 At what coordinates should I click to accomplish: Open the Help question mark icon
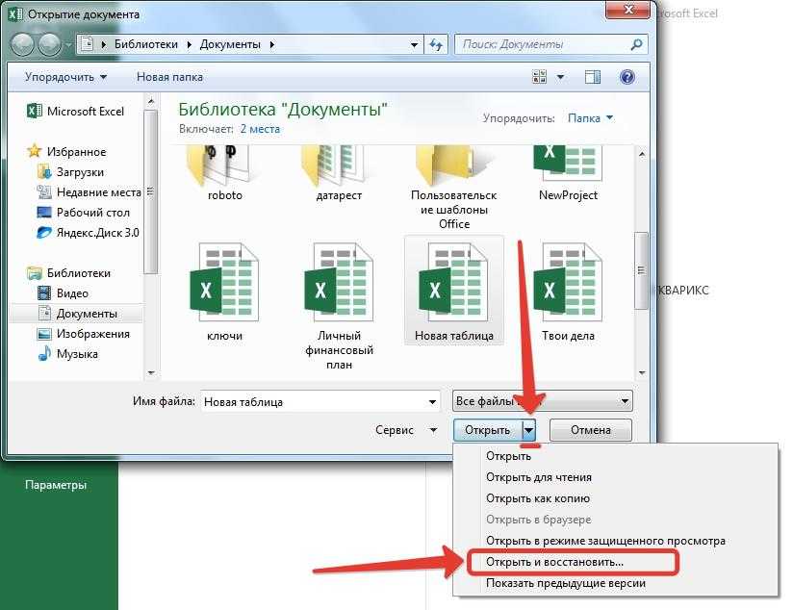627,77
